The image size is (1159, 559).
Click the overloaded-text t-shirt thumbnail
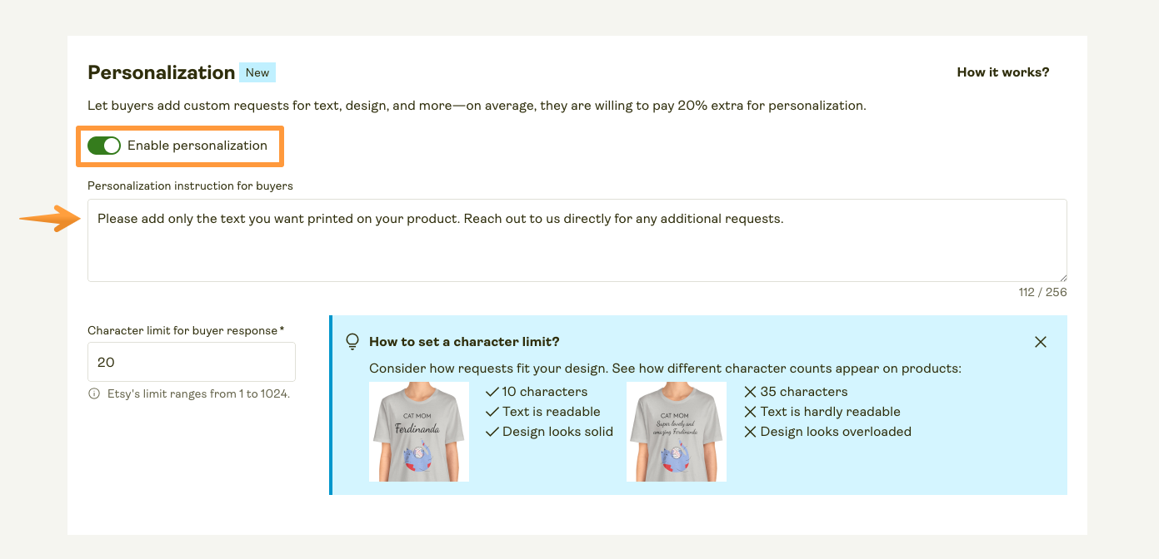pos(677,432)
